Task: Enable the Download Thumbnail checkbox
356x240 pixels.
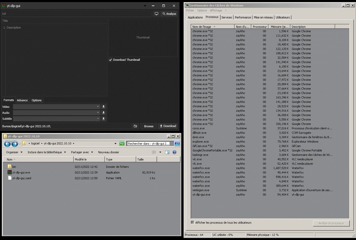Action: 110,60
